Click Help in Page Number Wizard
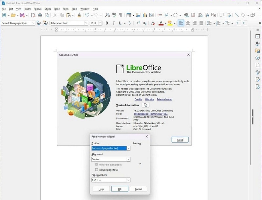The image size is (262, 200). [x=101, y=189]
